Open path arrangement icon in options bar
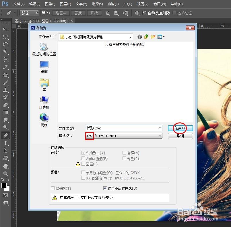 [125, 13]
